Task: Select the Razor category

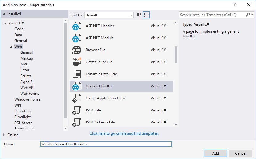Action: 25,70
